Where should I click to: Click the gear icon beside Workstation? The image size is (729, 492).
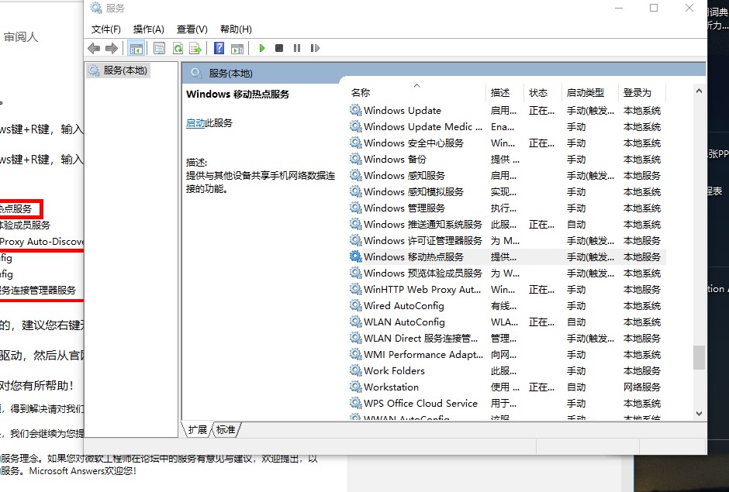point(356,387)
